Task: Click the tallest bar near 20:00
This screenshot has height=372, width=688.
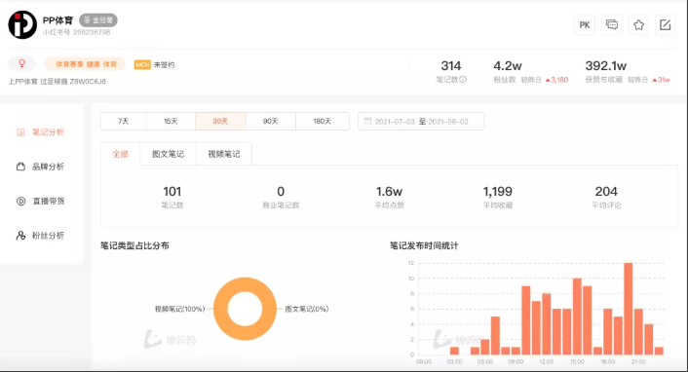Action: 628,309
